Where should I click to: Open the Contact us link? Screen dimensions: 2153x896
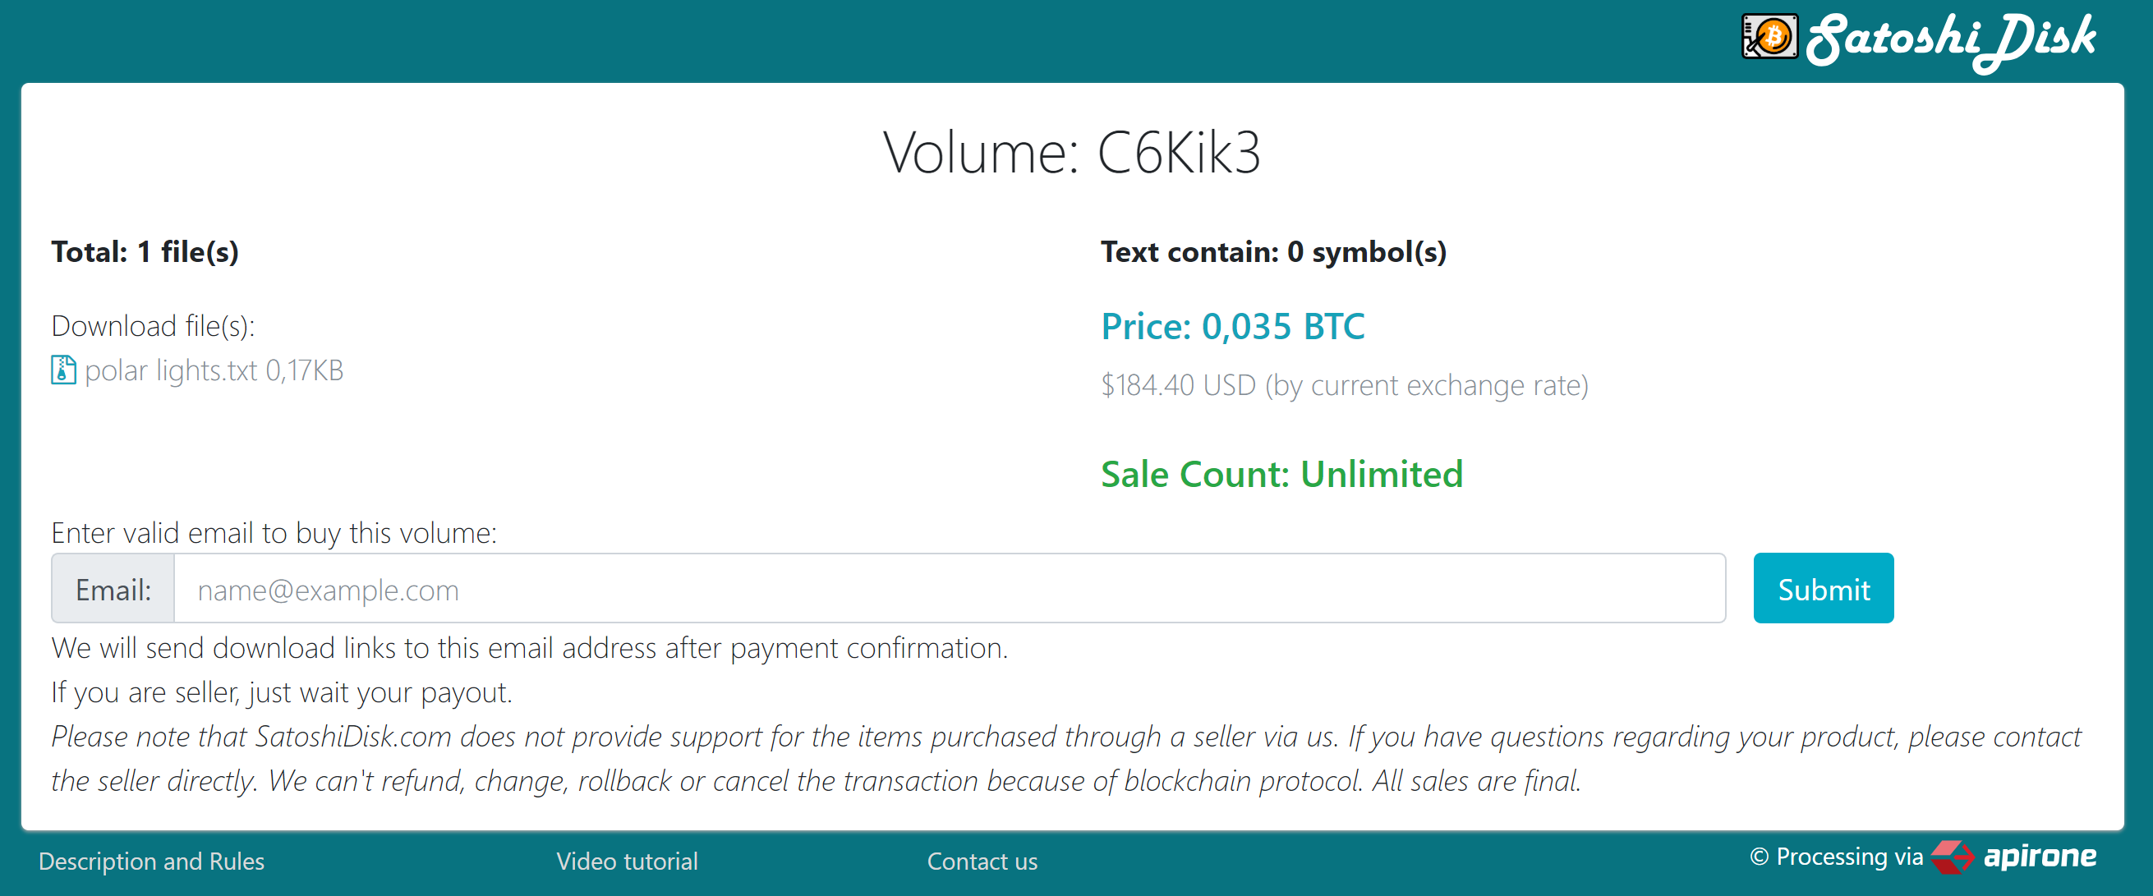pos(982,861)
